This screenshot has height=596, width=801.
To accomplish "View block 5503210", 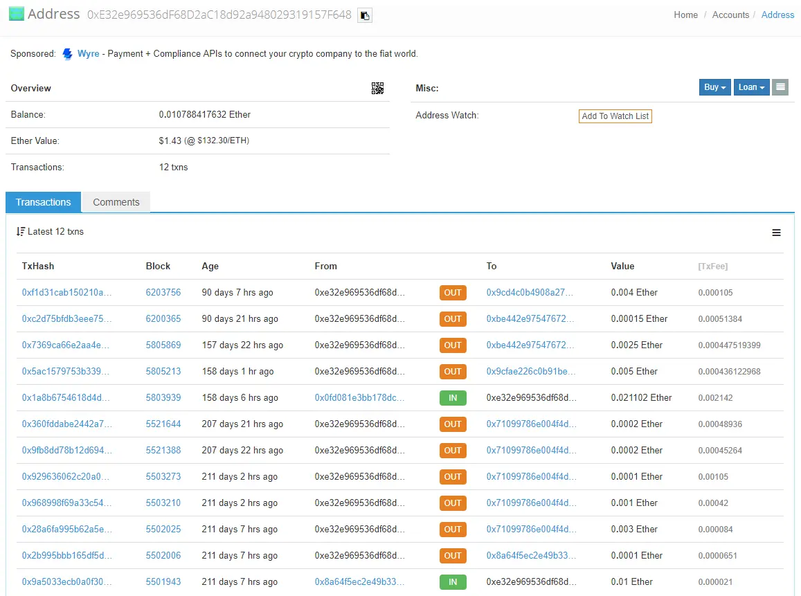I will 163,503.
